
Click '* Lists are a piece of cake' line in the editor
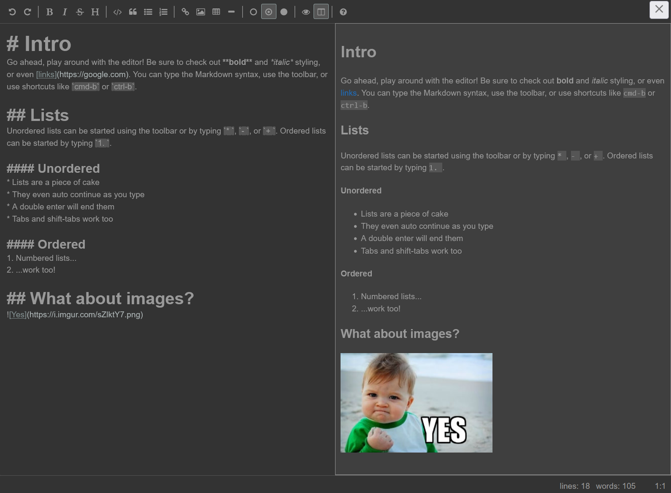pyautogui.click(x=53, y=182)
